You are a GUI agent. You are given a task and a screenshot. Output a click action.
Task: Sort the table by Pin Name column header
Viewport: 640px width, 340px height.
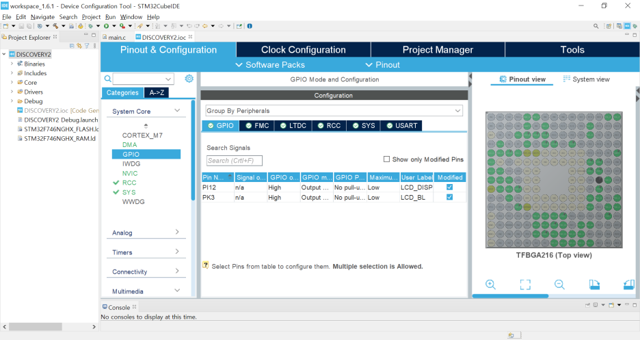[218, 177]
